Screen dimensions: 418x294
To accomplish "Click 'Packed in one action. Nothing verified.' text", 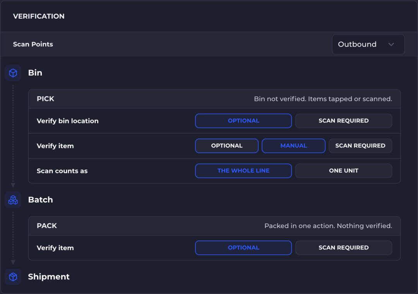I will [x=328, y=226].
